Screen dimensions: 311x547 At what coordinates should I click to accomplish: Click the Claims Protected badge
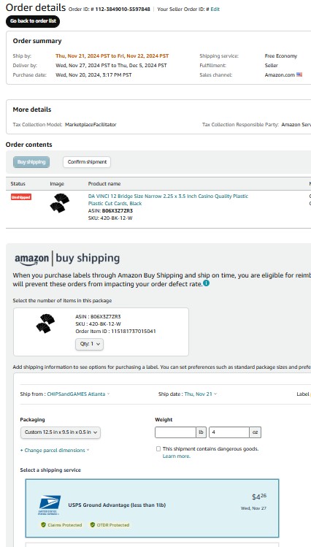pyautogui.click(x=61, y=525)
